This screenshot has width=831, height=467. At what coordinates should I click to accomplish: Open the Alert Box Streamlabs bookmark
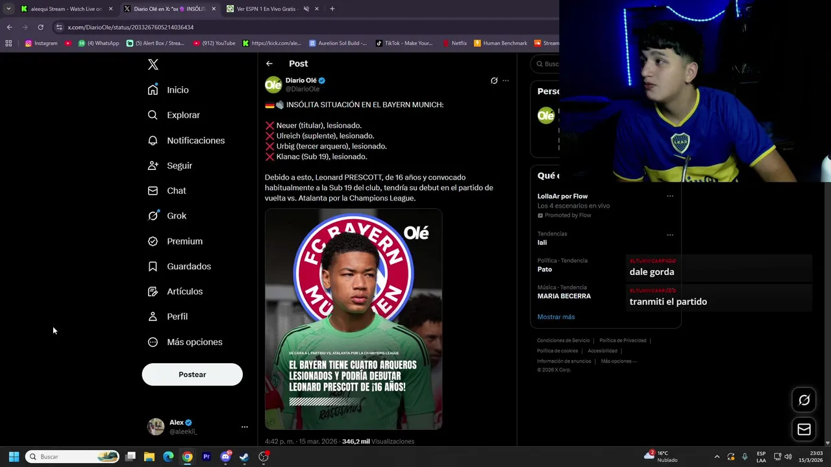155,43
